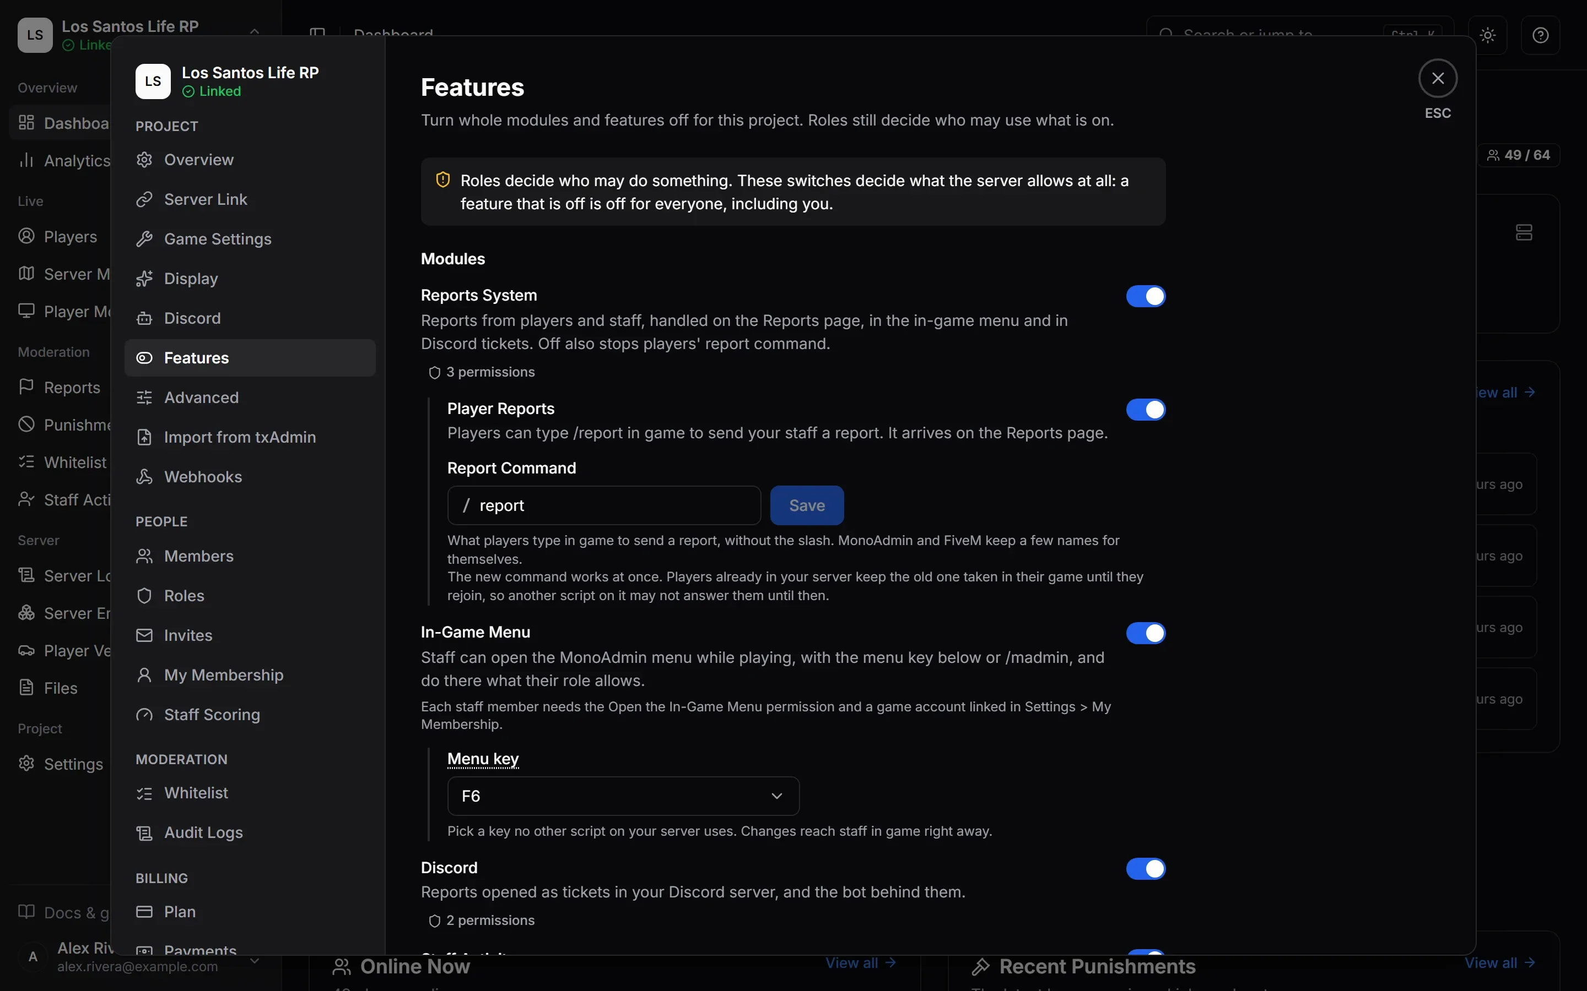Toggle the In-Game Menu switch
Viewport: 1587px width, 991px height.
tap(1146, 633)
